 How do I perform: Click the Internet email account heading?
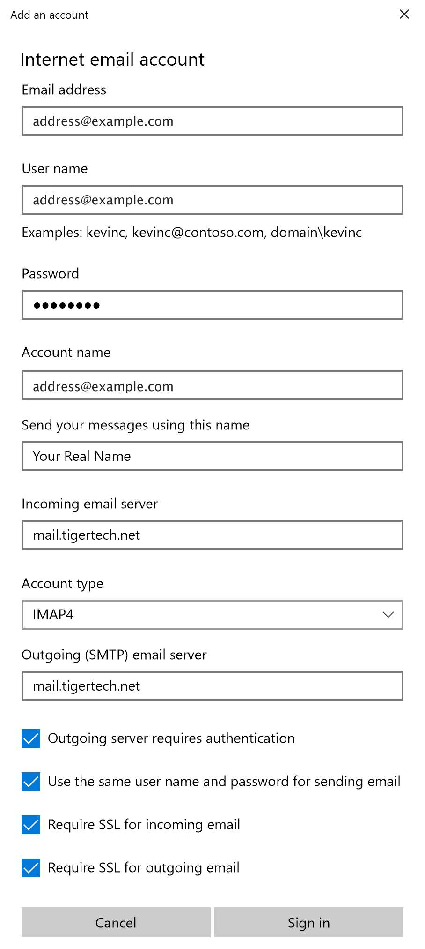[x=112, y=60]
